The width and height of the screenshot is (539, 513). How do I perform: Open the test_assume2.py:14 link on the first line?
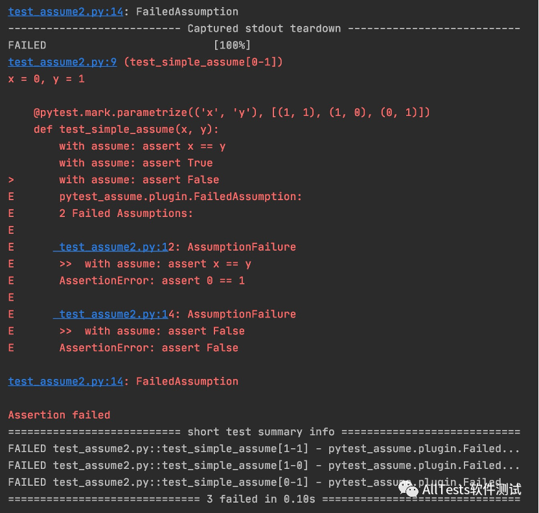pos(65,12)
